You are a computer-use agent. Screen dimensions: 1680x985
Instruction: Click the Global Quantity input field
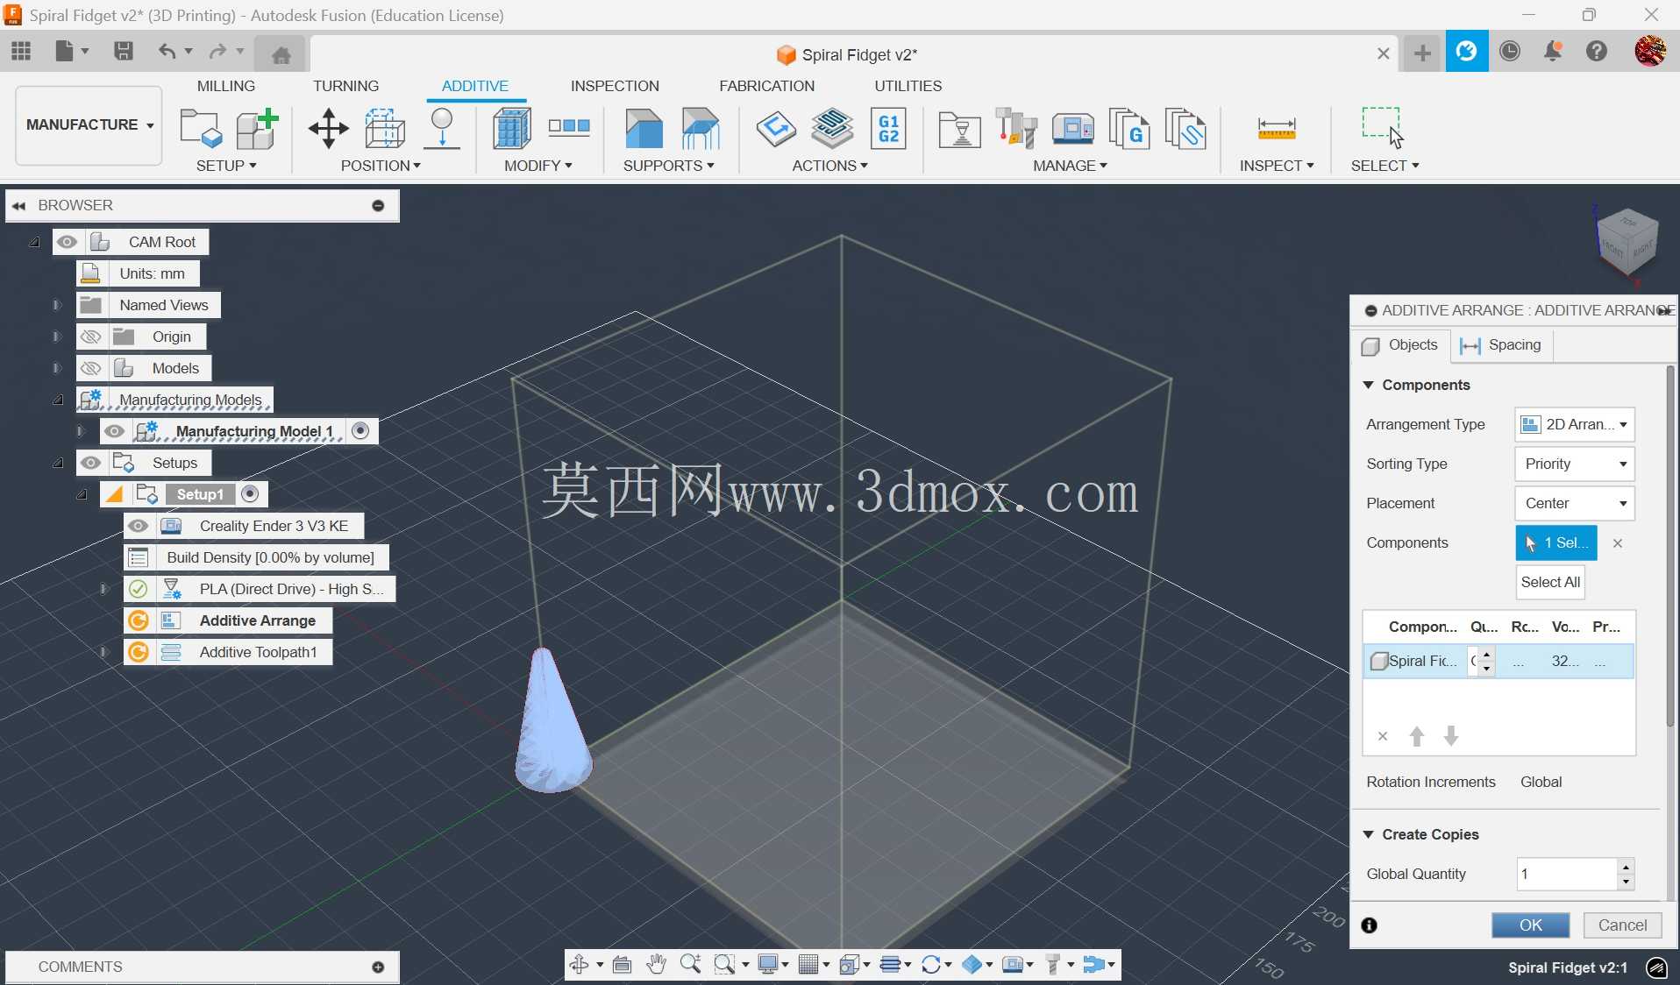(x=1567, y=874)
